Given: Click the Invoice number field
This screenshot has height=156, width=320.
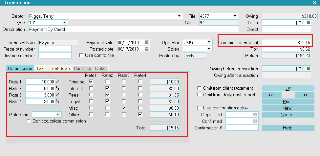Looking at the screenshot, I should click(55, 55).
